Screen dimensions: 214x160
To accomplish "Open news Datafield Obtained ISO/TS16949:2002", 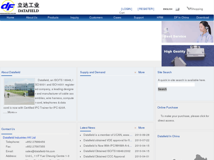I will [107, 151].
